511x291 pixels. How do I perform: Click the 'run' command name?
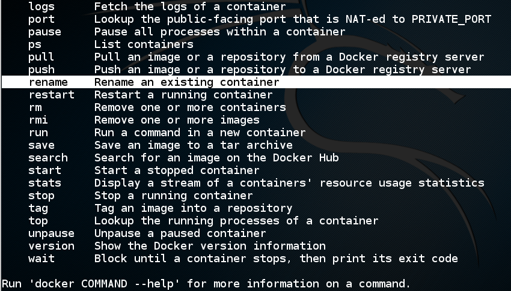[38, 133]
